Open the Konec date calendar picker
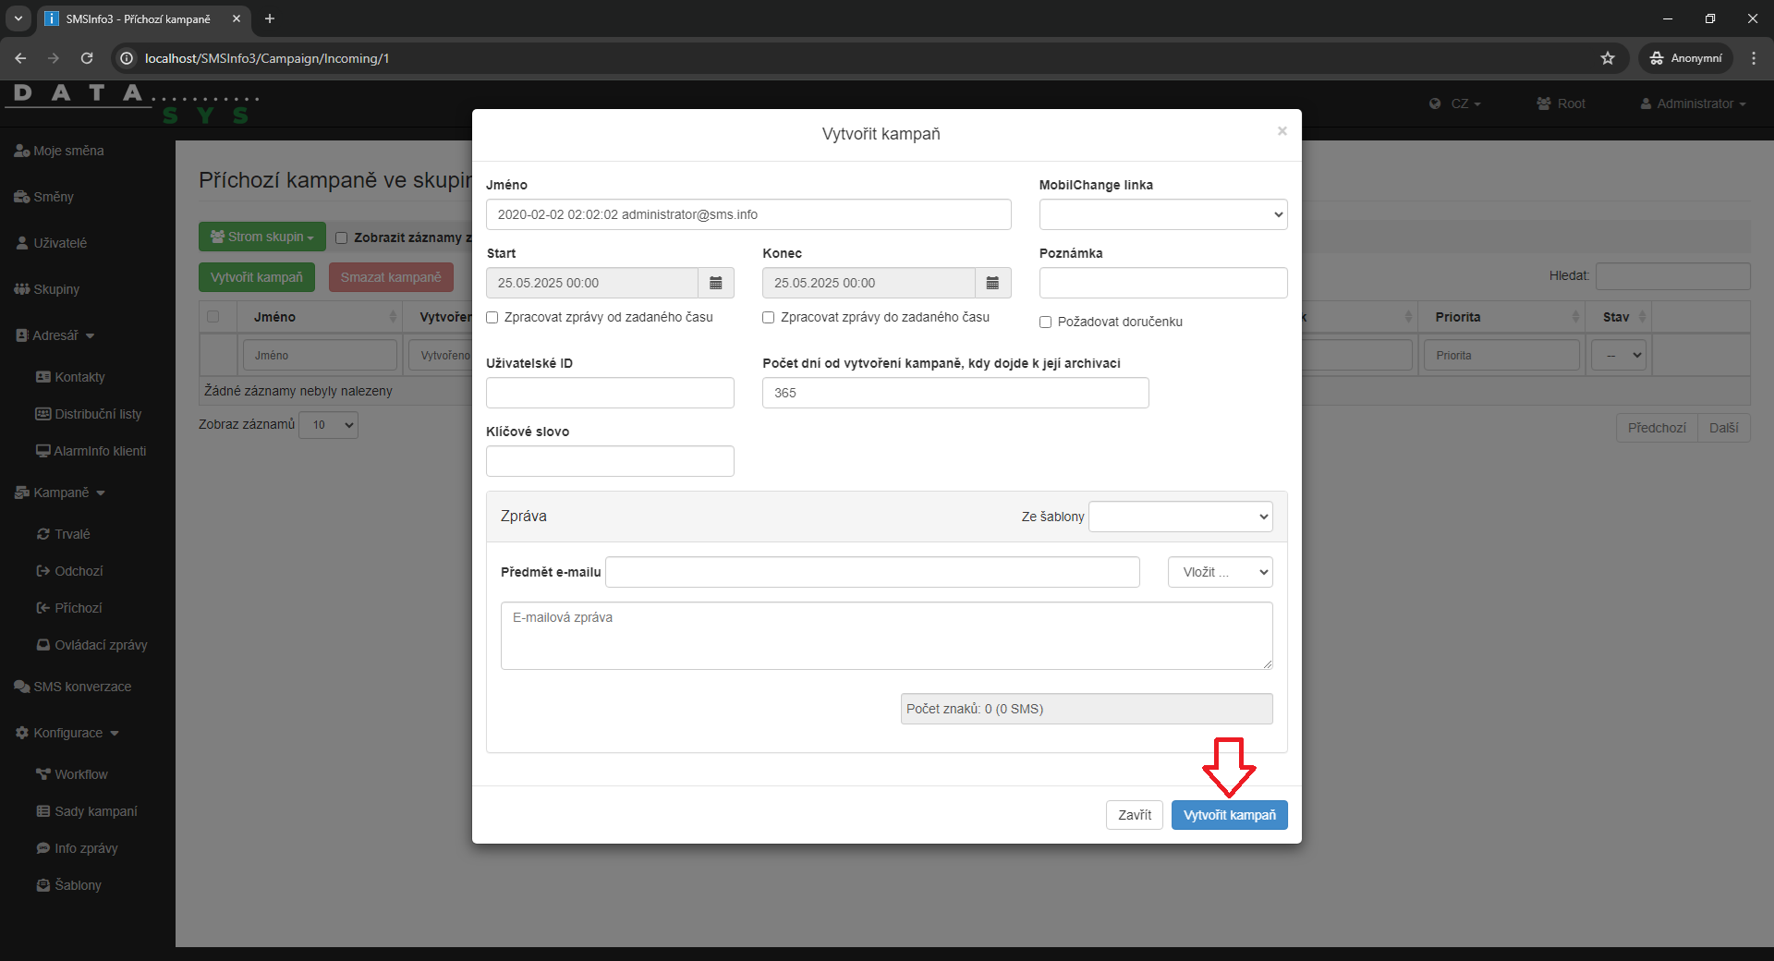1774x961 pixels. click(992, 283)
